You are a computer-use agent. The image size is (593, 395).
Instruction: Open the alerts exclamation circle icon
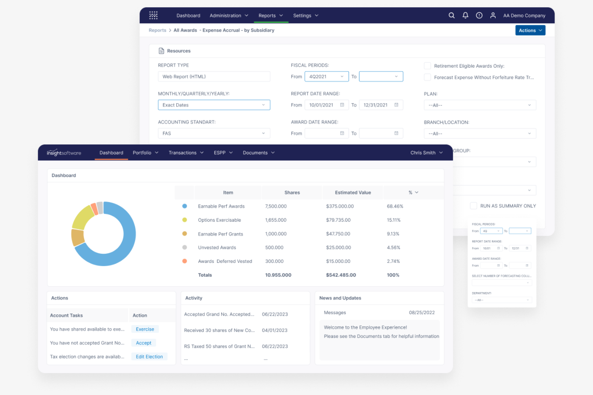(479, 15)
